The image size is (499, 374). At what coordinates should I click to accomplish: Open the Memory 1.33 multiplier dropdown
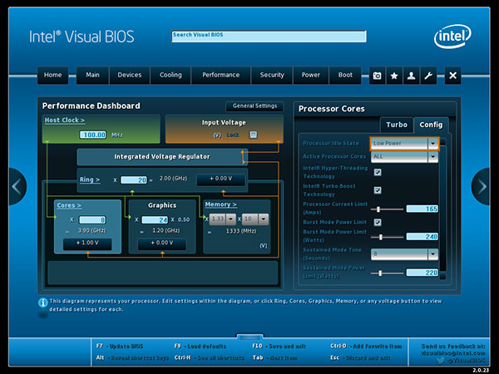(x=222, y=219)
